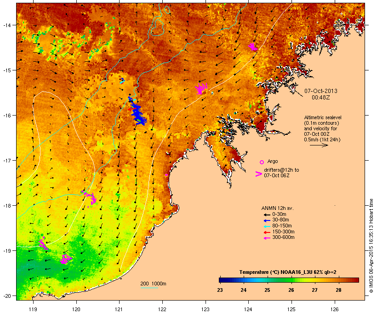This screenshot has height=313, width=377.
Task: Click the '00:48Z' time label
Action: pyautogui.click(x=321, y=98)
